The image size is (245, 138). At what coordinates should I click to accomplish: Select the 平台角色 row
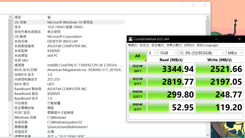69,103
